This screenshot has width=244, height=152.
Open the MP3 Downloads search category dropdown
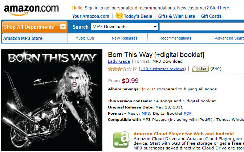coord(125,27)
